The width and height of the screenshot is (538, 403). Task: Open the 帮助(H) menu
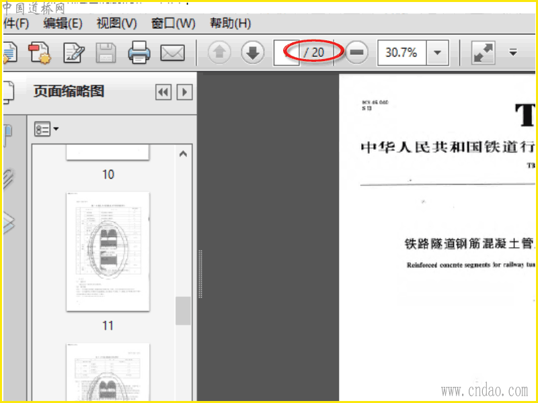230,24
